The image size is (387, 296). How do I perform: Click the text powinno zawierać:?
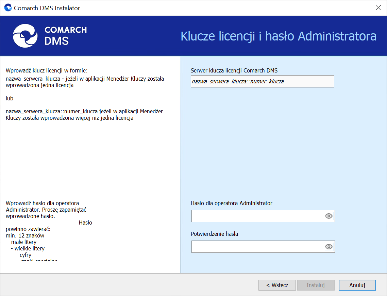(28, 229)
